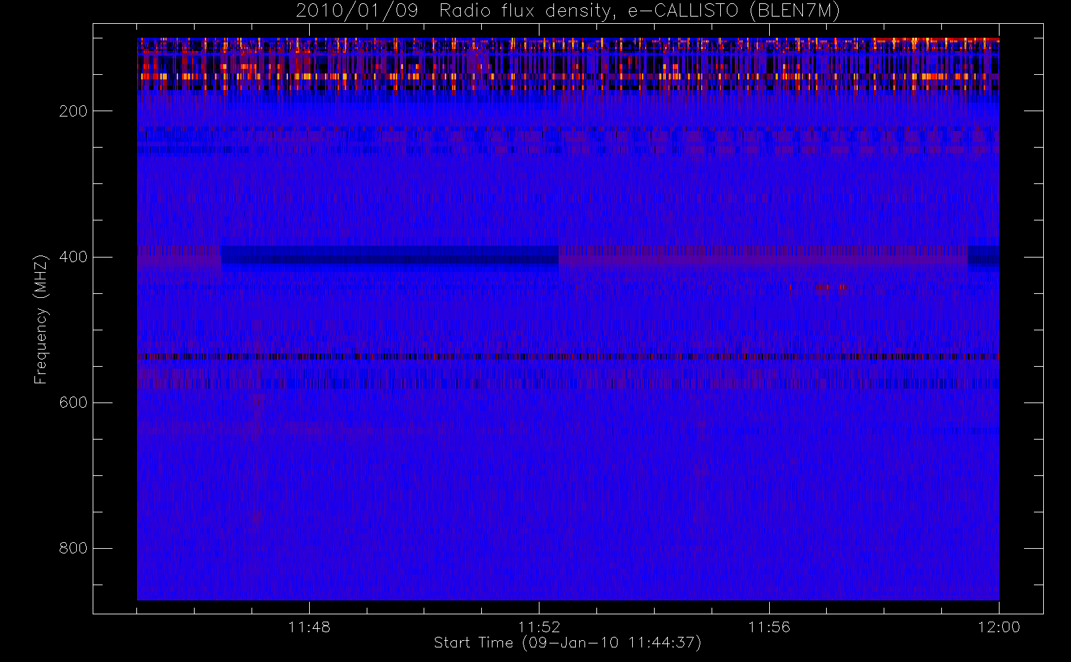Click the 800 frequency tick label

click(x=73, y=548)
